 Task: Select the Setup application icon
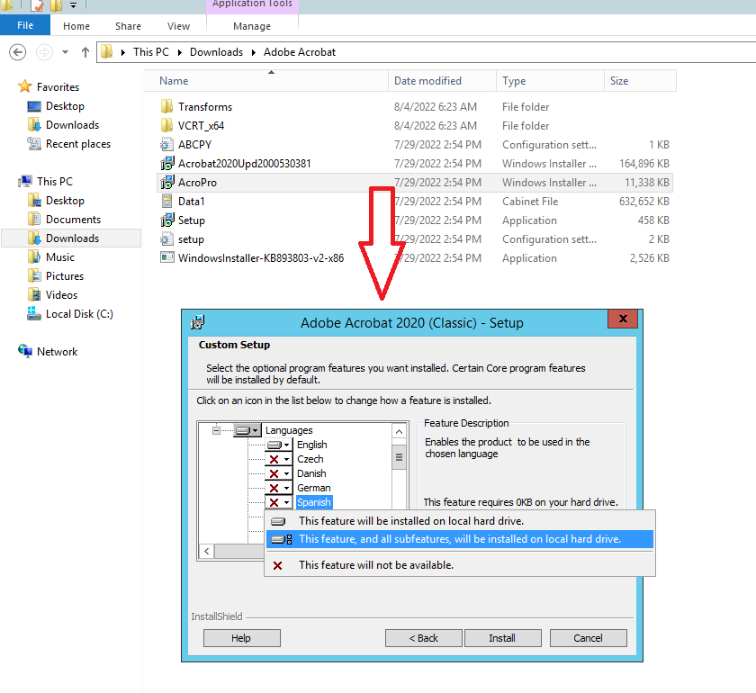[x=166, y=220]
